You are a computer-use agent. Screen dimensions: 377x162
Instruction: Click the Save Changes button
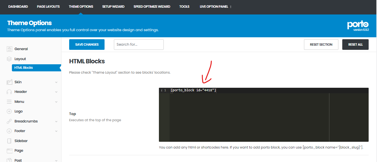87,44
